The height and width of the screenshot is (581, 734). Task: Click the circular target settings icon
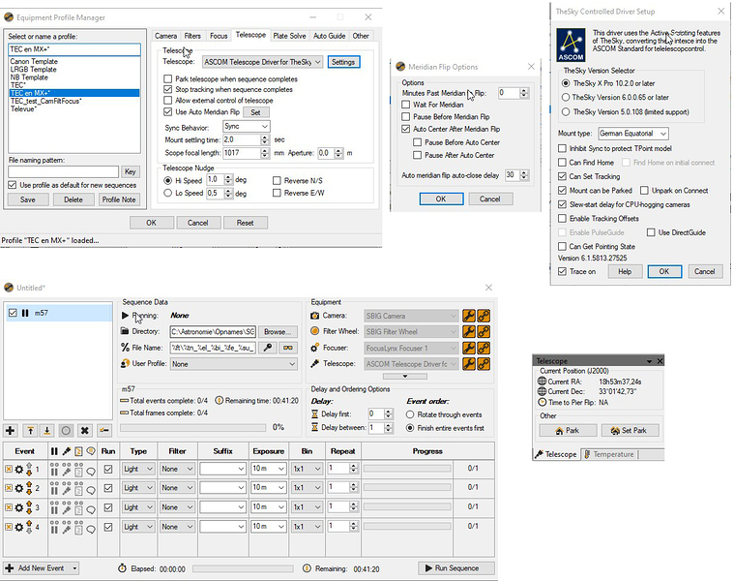66,431
